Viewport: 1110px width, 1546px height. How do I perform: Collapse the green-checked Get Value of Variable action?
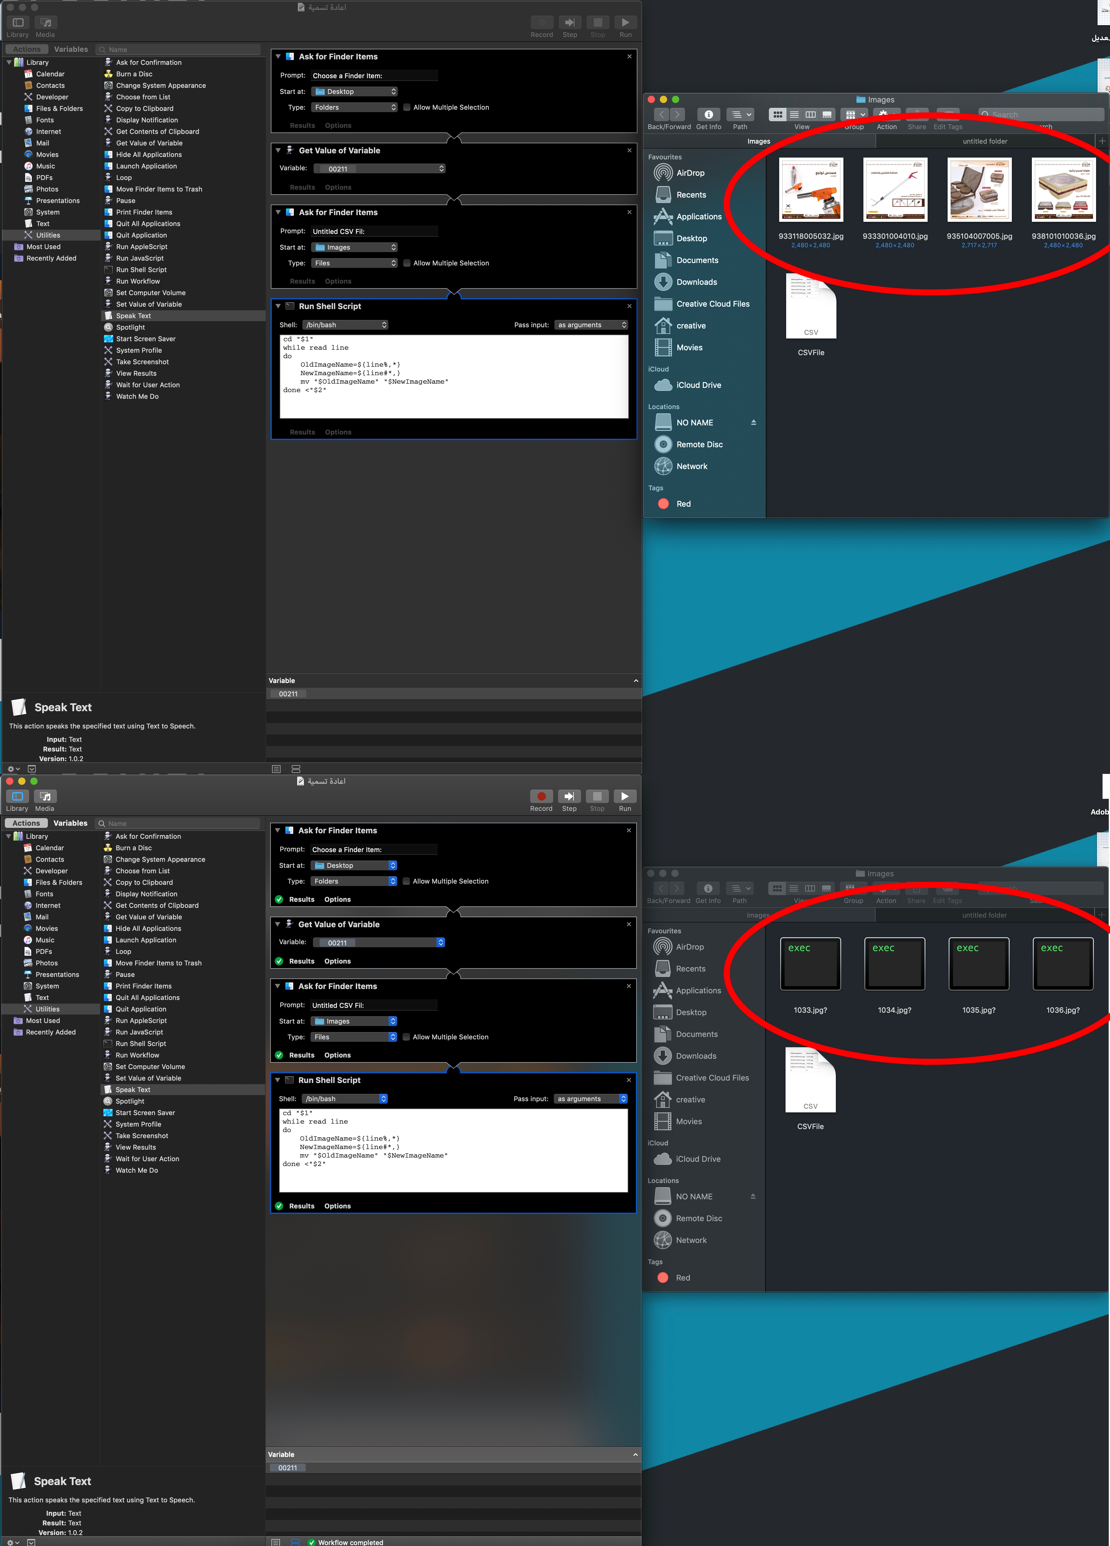point(277,924)
